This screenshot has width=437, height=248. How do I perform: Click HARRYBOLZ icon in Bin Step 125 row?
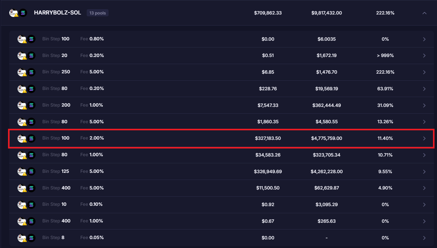[22, 172]
